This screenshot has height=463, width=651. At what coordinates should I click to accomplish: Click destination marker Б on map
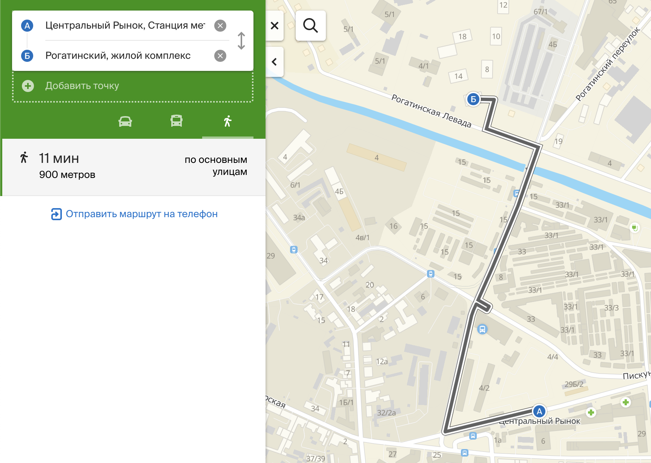(473, 99)
